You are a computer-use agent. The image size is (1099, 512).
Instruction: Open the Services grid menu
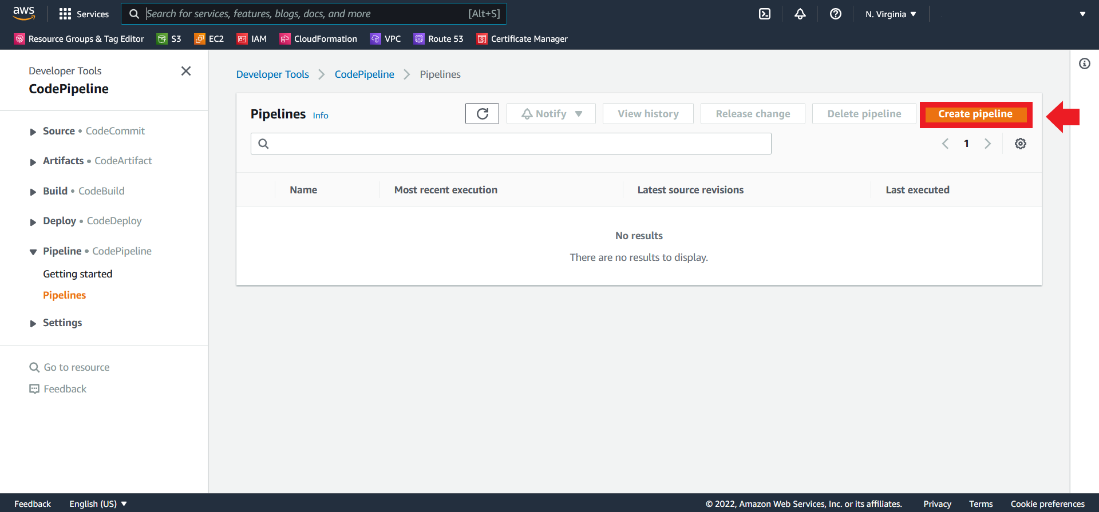click(84, 14)
